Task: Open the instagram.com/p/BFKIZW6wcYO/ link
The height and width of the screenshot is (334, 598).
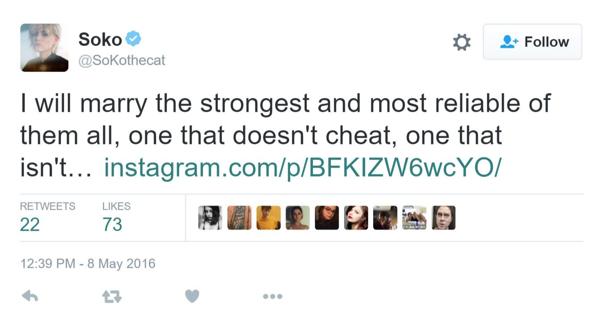Action: 303,167
